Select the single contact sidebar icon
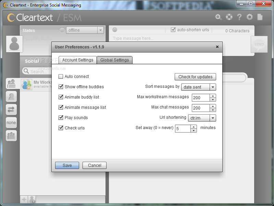 pos(11,96)
